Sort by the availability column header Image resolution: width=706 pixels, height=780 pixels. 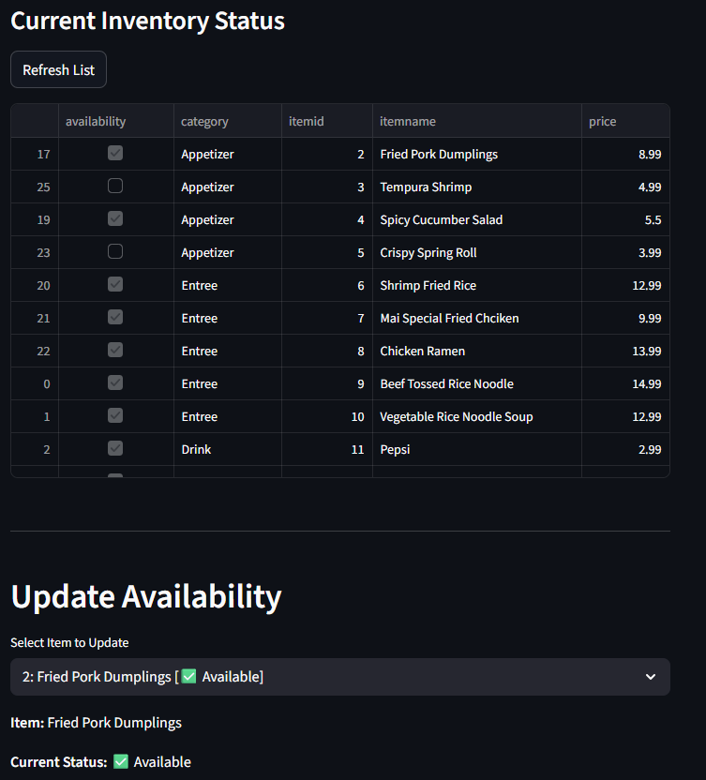(116, 121)
